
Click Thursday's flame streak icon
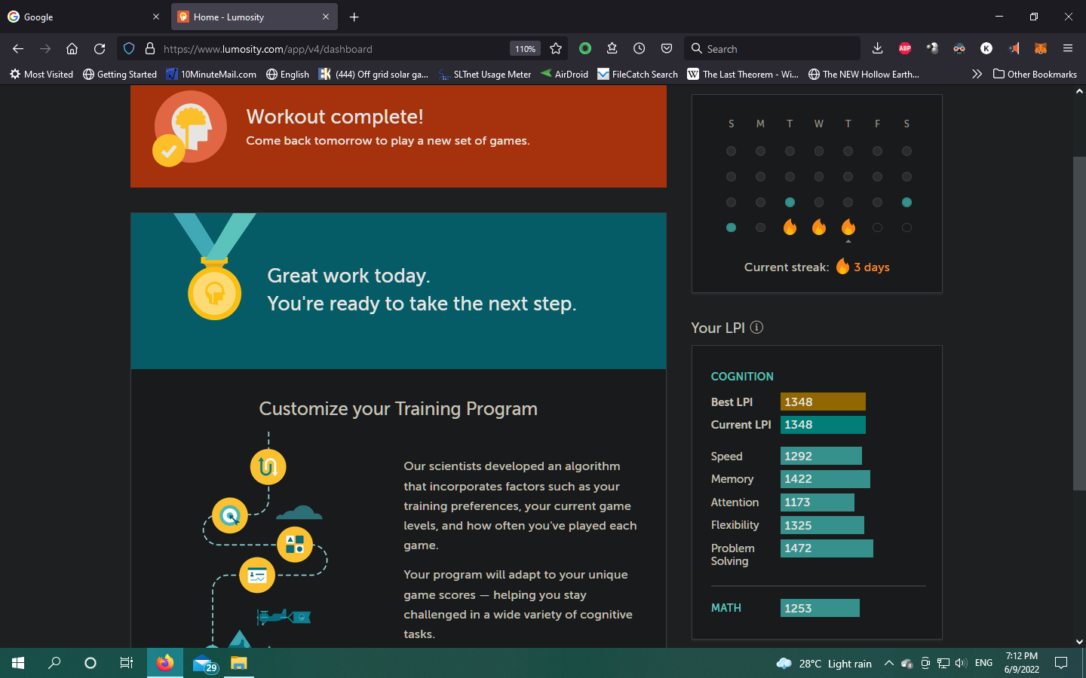848,227
